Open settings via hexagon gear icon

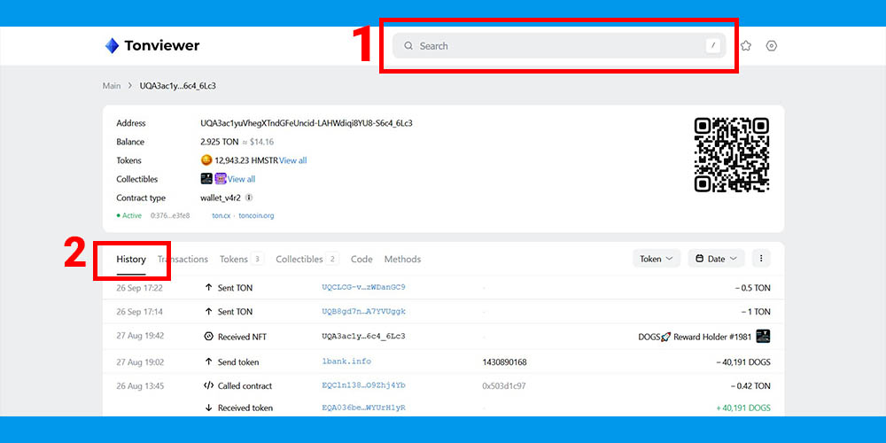(x=772, y=46)
